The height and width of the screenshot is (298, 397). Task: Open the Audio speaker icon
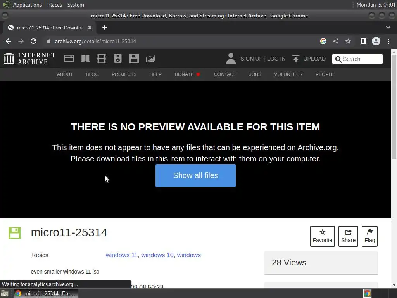click(x=118, y=59)
